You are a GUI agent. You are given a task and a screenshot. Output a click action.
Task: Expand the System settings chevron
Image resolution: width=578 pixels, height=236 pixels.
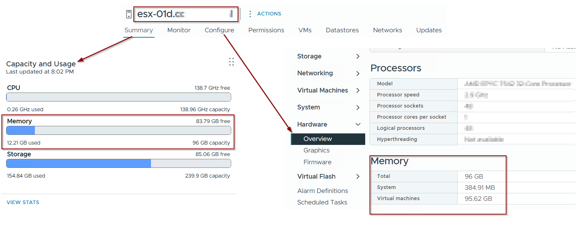pos(358,108)
